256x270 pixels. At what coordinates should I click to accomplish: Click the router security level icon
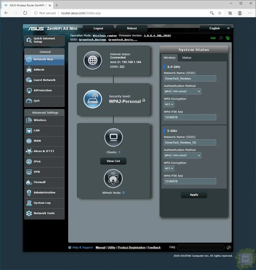click(x=93, y=99)
